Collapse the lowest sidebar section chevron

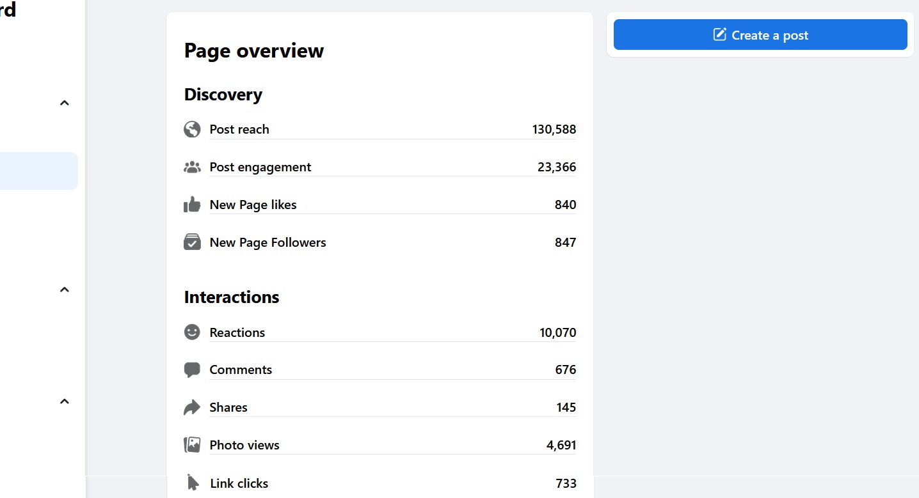(x=64, y=401)
